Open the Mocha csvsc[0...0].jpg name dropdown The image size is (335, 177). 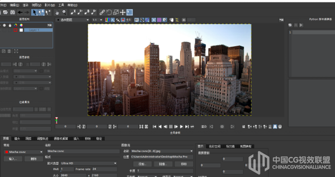click(162, 151)
